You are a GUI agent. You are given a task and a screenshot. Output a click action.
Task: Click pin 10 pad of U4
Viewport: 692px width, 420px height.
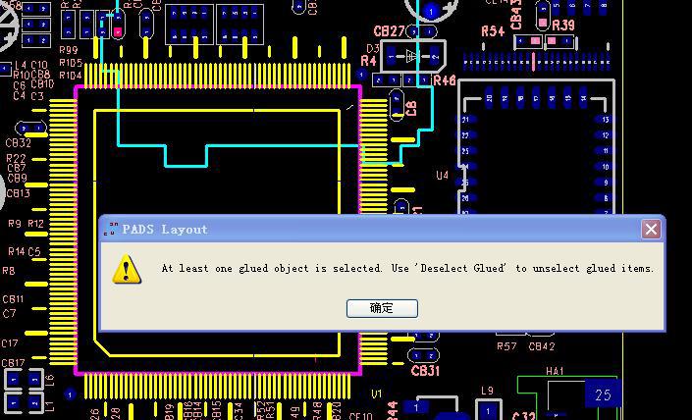[x=604, y=166]
